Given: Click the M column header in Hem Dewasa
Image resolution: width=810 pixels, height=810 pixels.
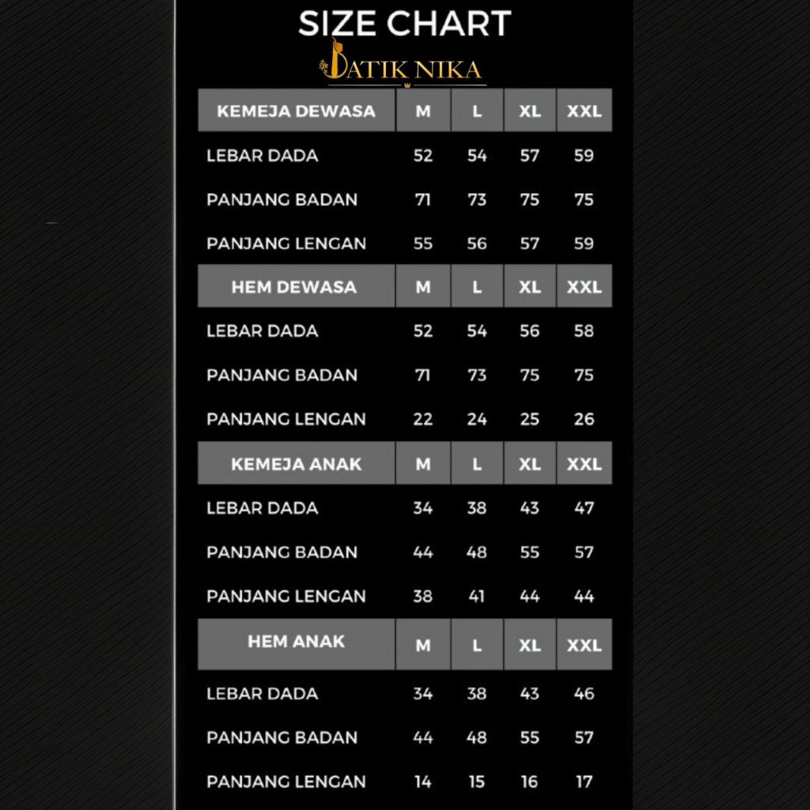Looking at the screenshot, I should click(x=423, y=286).
